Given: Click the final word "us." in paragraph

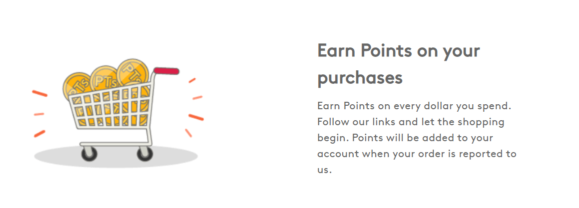Looking at the screenshot, I should [324, 170].
